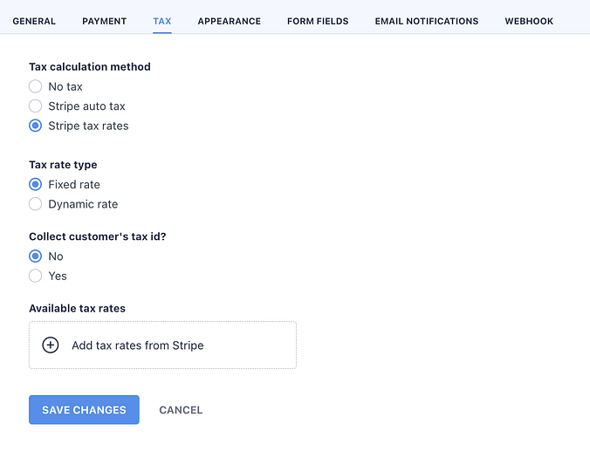Image resolution: width=590 pixels, height=451 pixels.
Task: Click the 'Tax calculation method' heading
Action: pyautogui.click(x=90, y=67)
